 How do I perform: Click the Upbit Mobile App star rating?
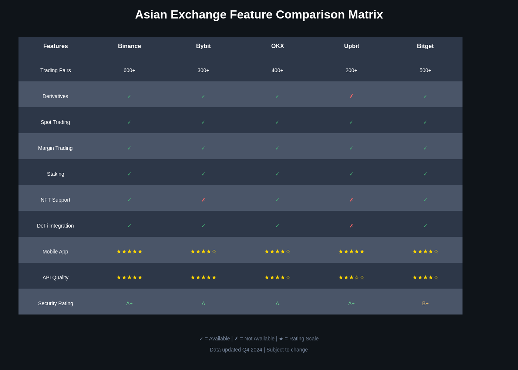coord(351,252)
